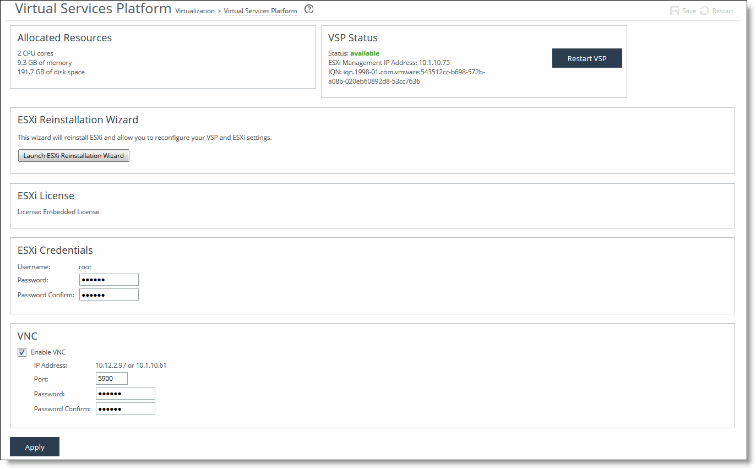Viewport: 756px width, 469px height.
Task: Click the Save disk icon
Action: [675, 11]
